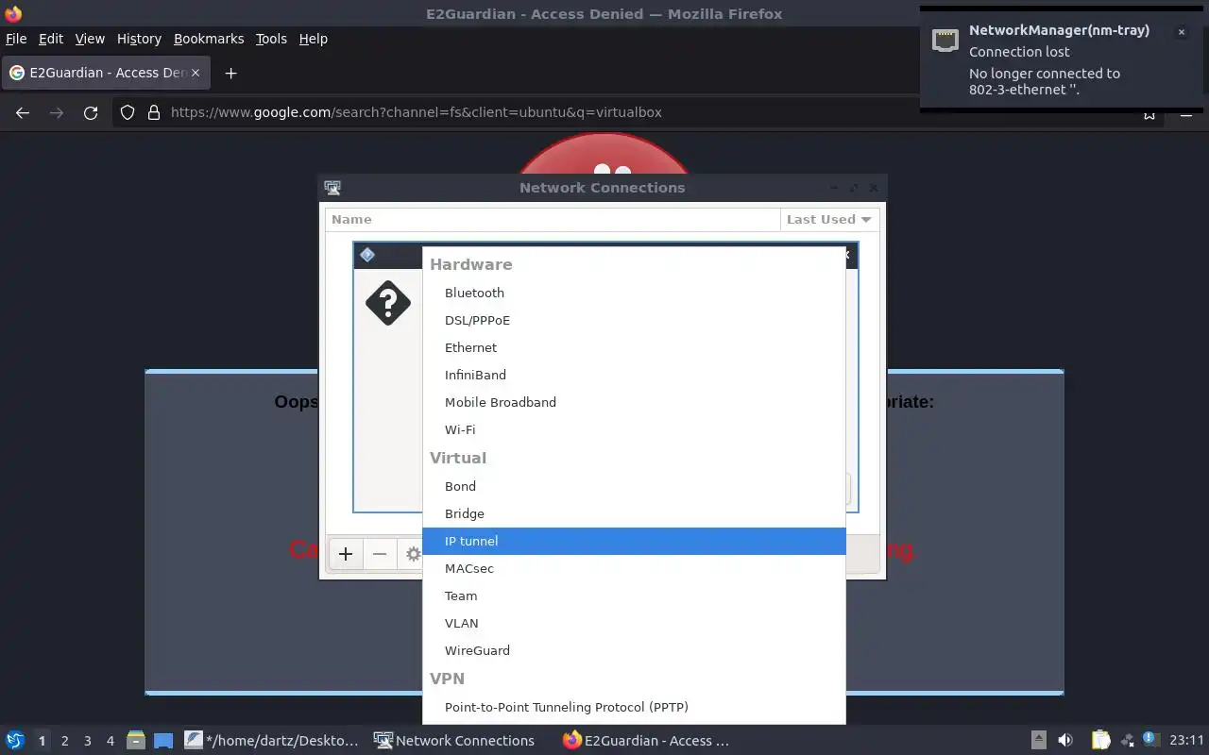Switch to E2Guardian Firefox taskbar entry

click(x=646, y=741)
